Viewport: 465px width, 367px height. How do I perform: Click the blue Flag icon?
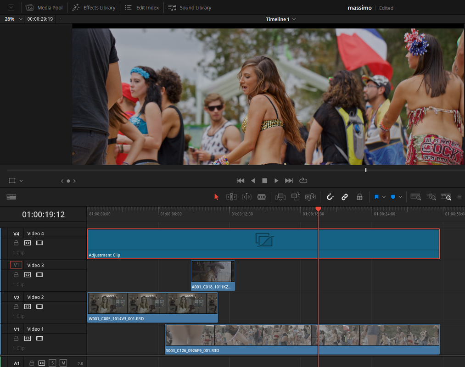(x=376, y=197)
